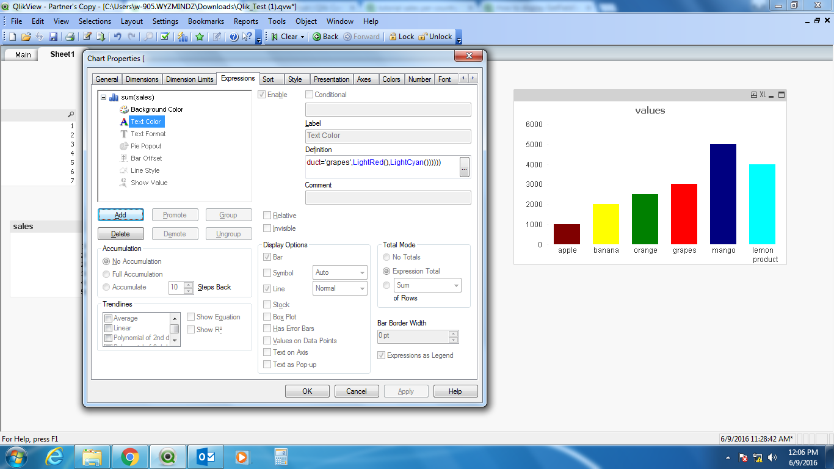Switch to the Dimensions tab
This screenshot has height=469, width=834.
pyautogui.click(x=142, y=79)
